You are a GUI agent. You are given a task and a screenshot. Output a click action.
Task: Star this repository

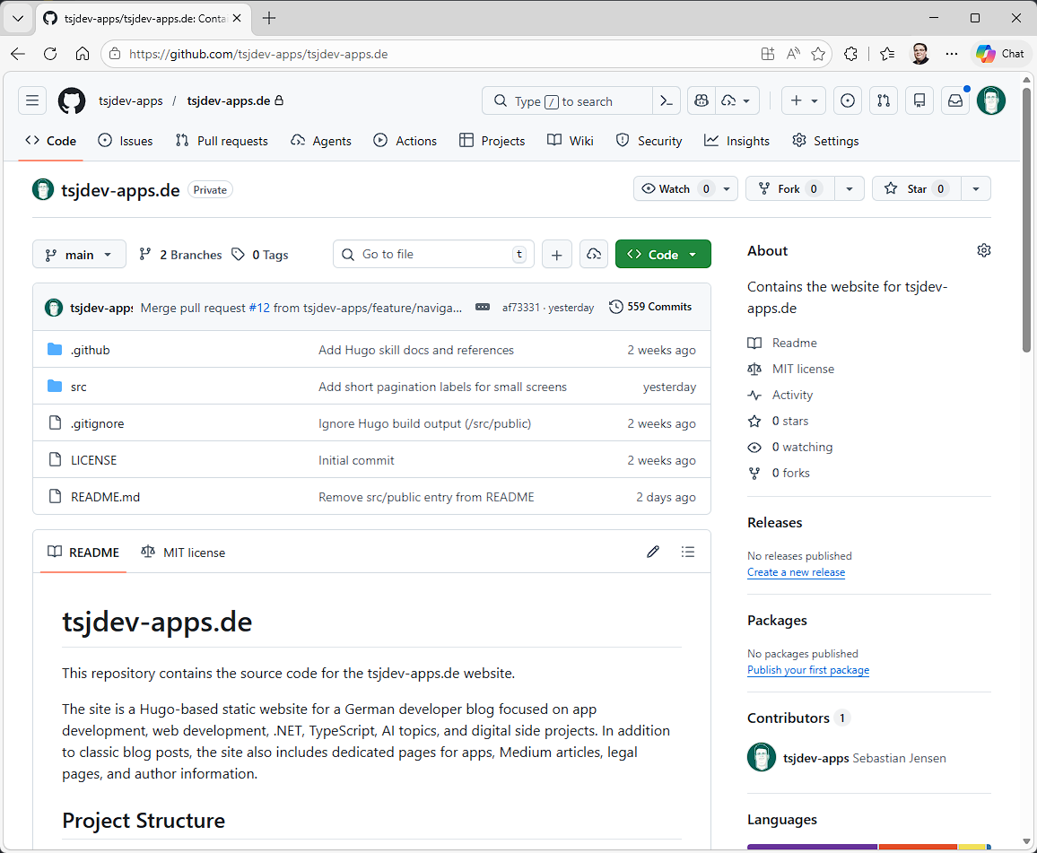click(917, 189)
